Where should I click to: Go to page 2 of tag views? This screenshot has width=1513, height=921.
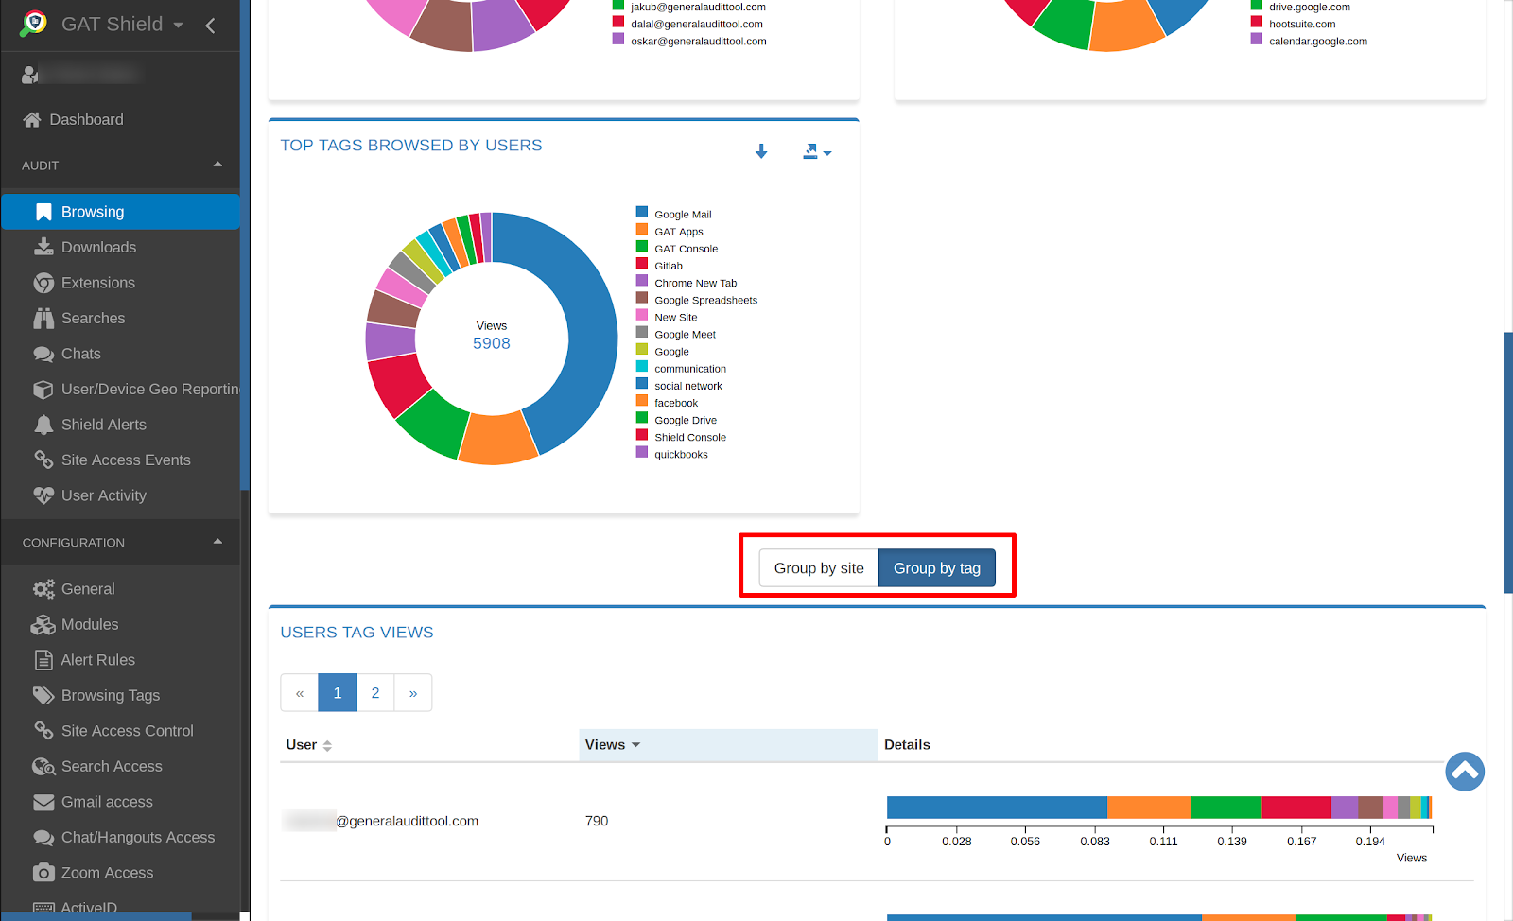click(375, 693)
